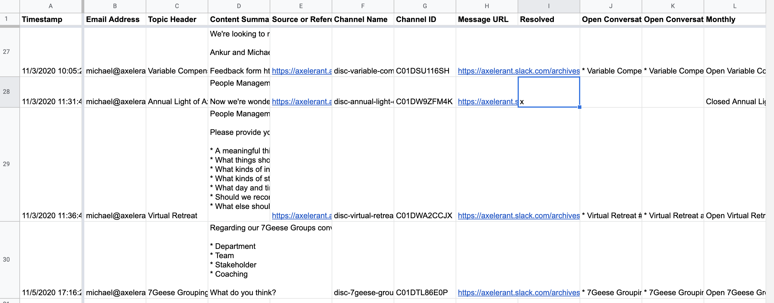Select column E header
The width and height of the screenshot is (774, 303).
tap(301, 6)
